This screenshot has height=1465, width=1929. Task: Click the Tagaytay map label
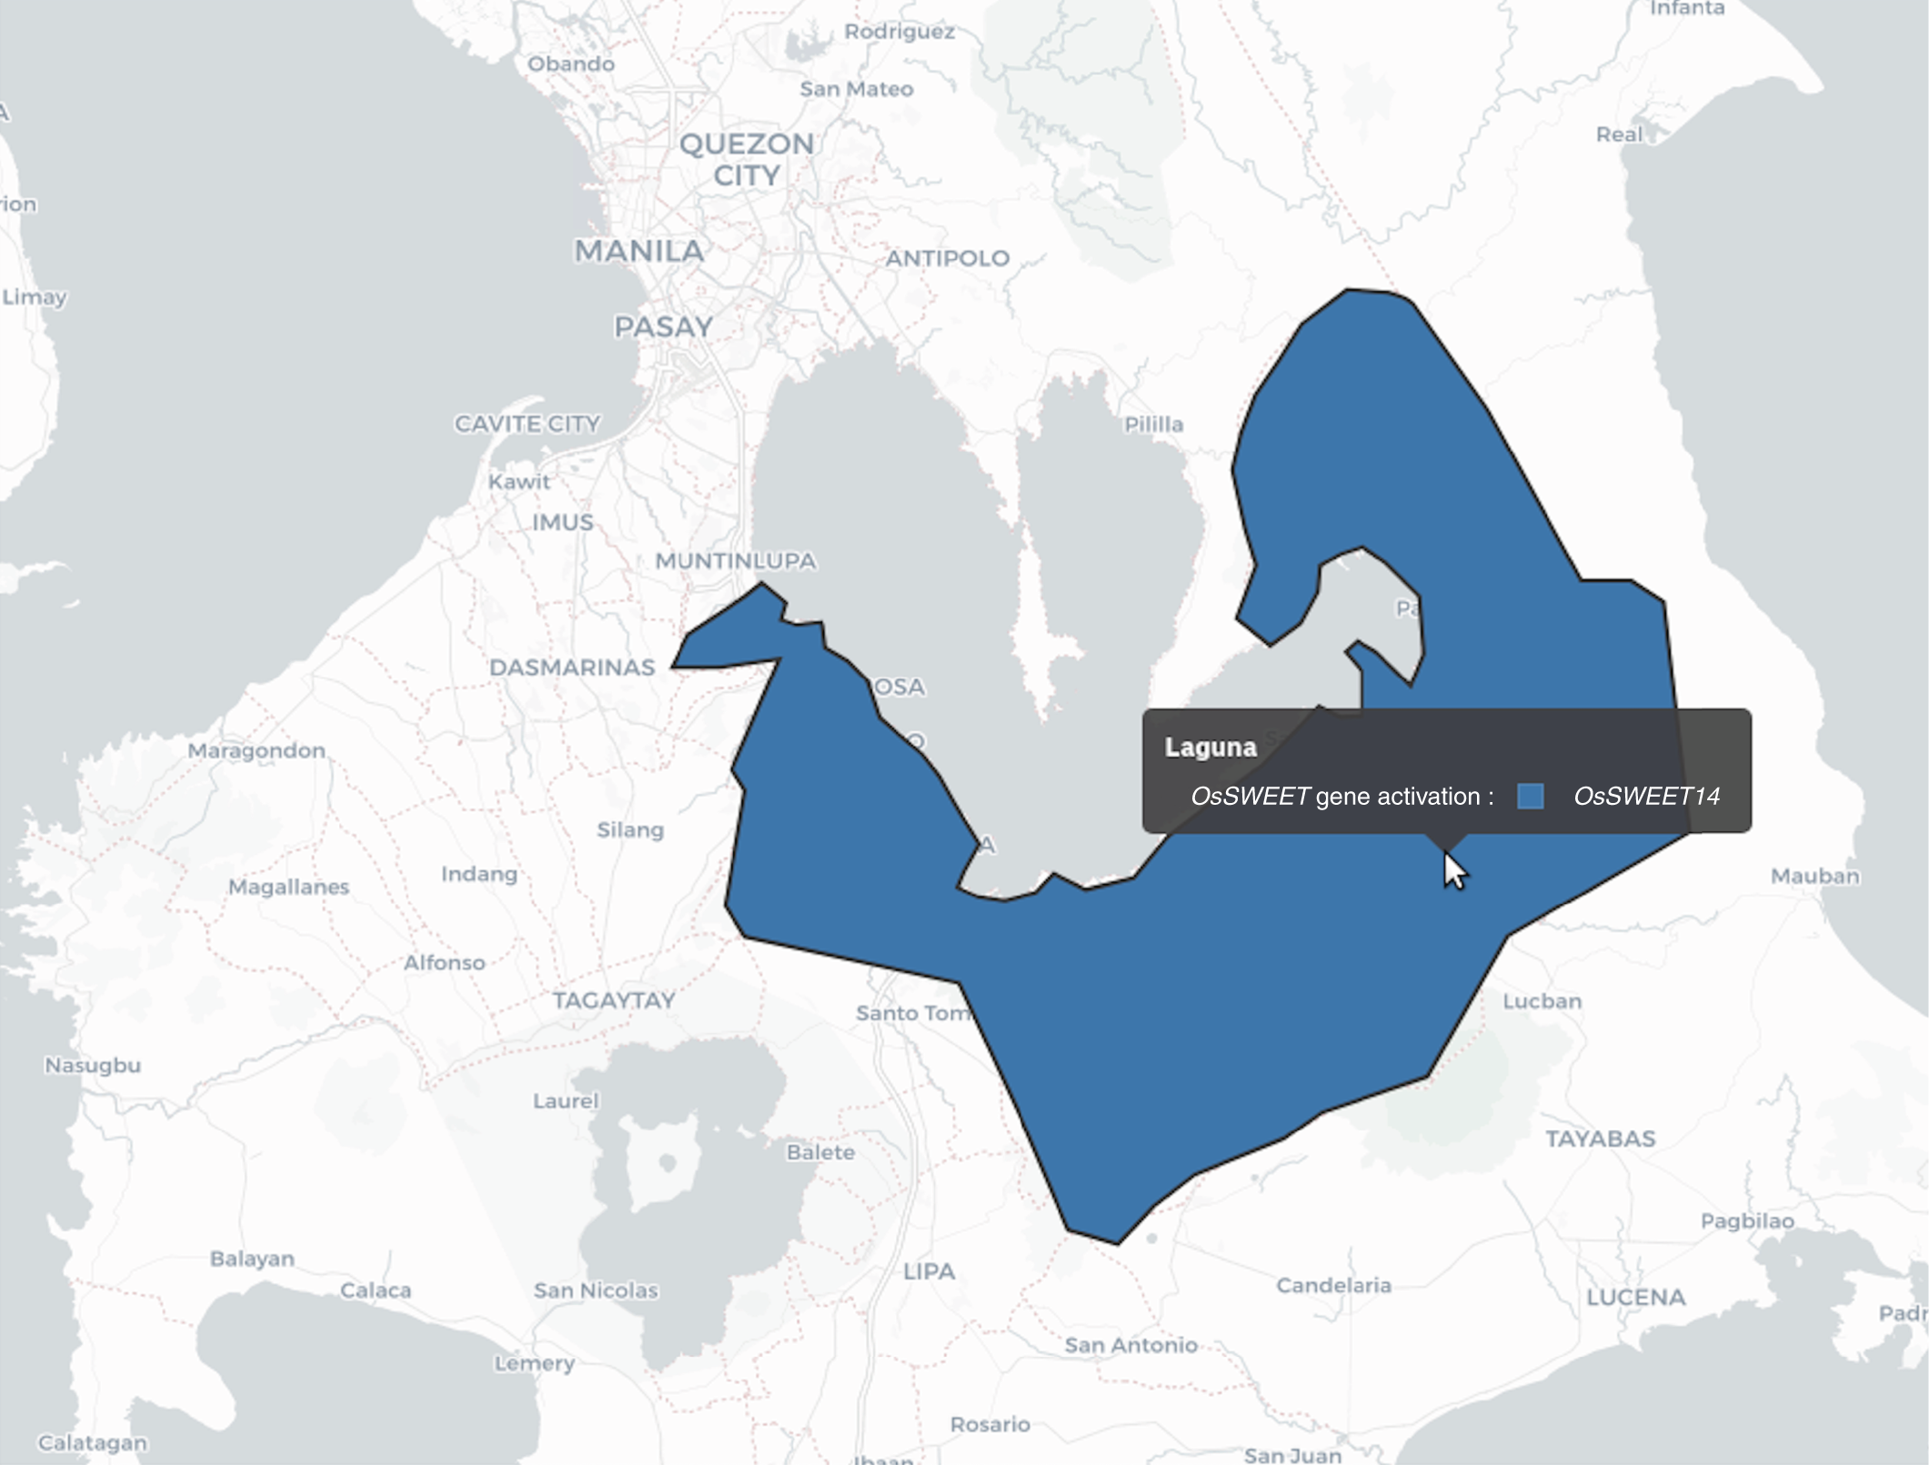pos(614,1000)
